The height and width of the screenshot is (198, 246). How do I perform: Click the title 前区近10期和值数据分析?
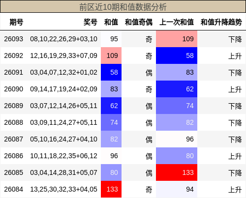coord(123,7)
